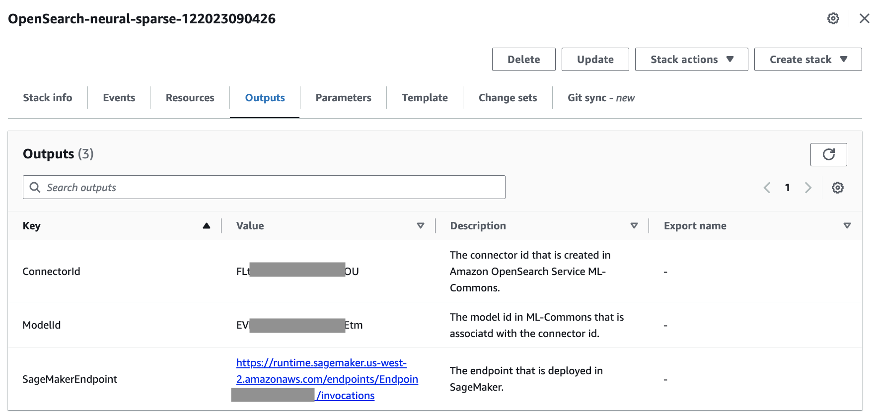Click the search magnifier icon
Screen dimensions: 875x414
tap(35, 187)
